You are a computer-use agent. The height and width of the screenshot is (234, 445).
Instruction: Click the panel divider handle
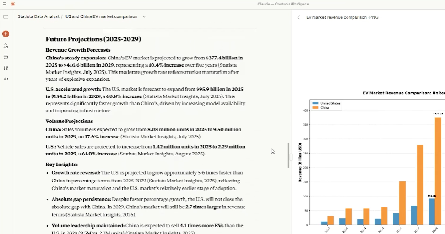[291, 156]
